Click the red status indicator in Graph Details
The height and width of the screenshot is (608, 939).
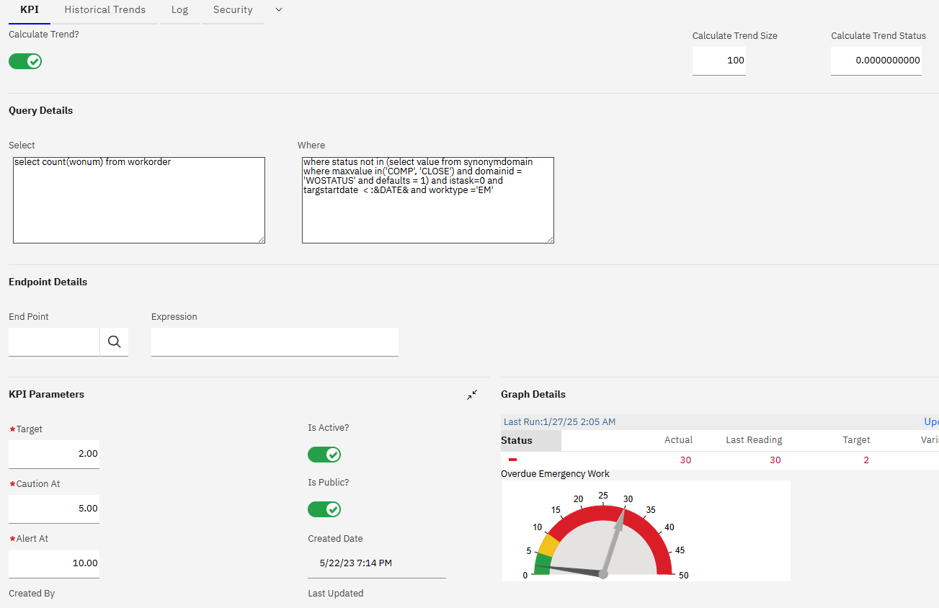click(x=513, y=459)
